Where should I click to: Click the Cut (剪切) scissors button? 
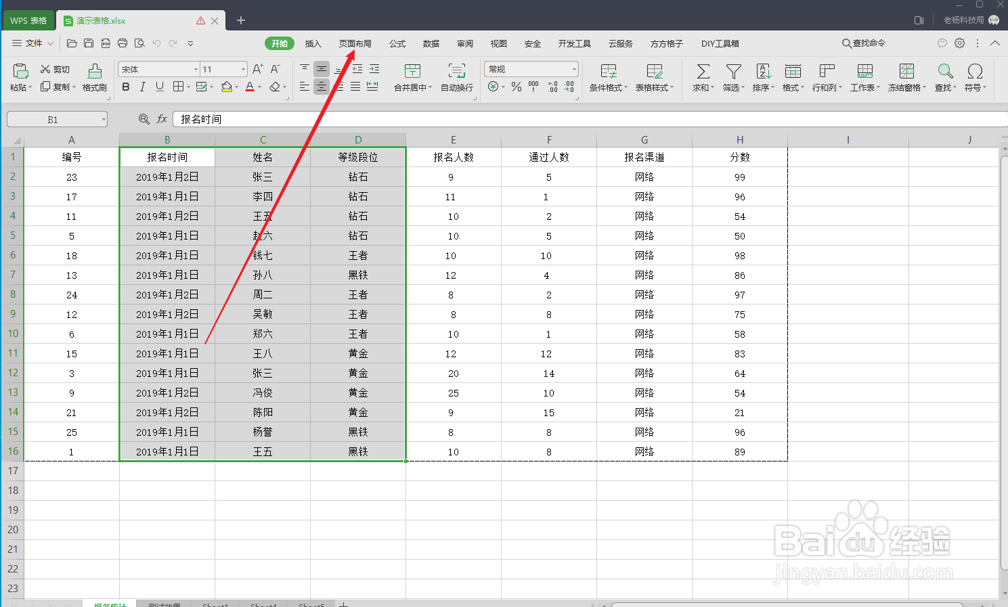(55, 69)
